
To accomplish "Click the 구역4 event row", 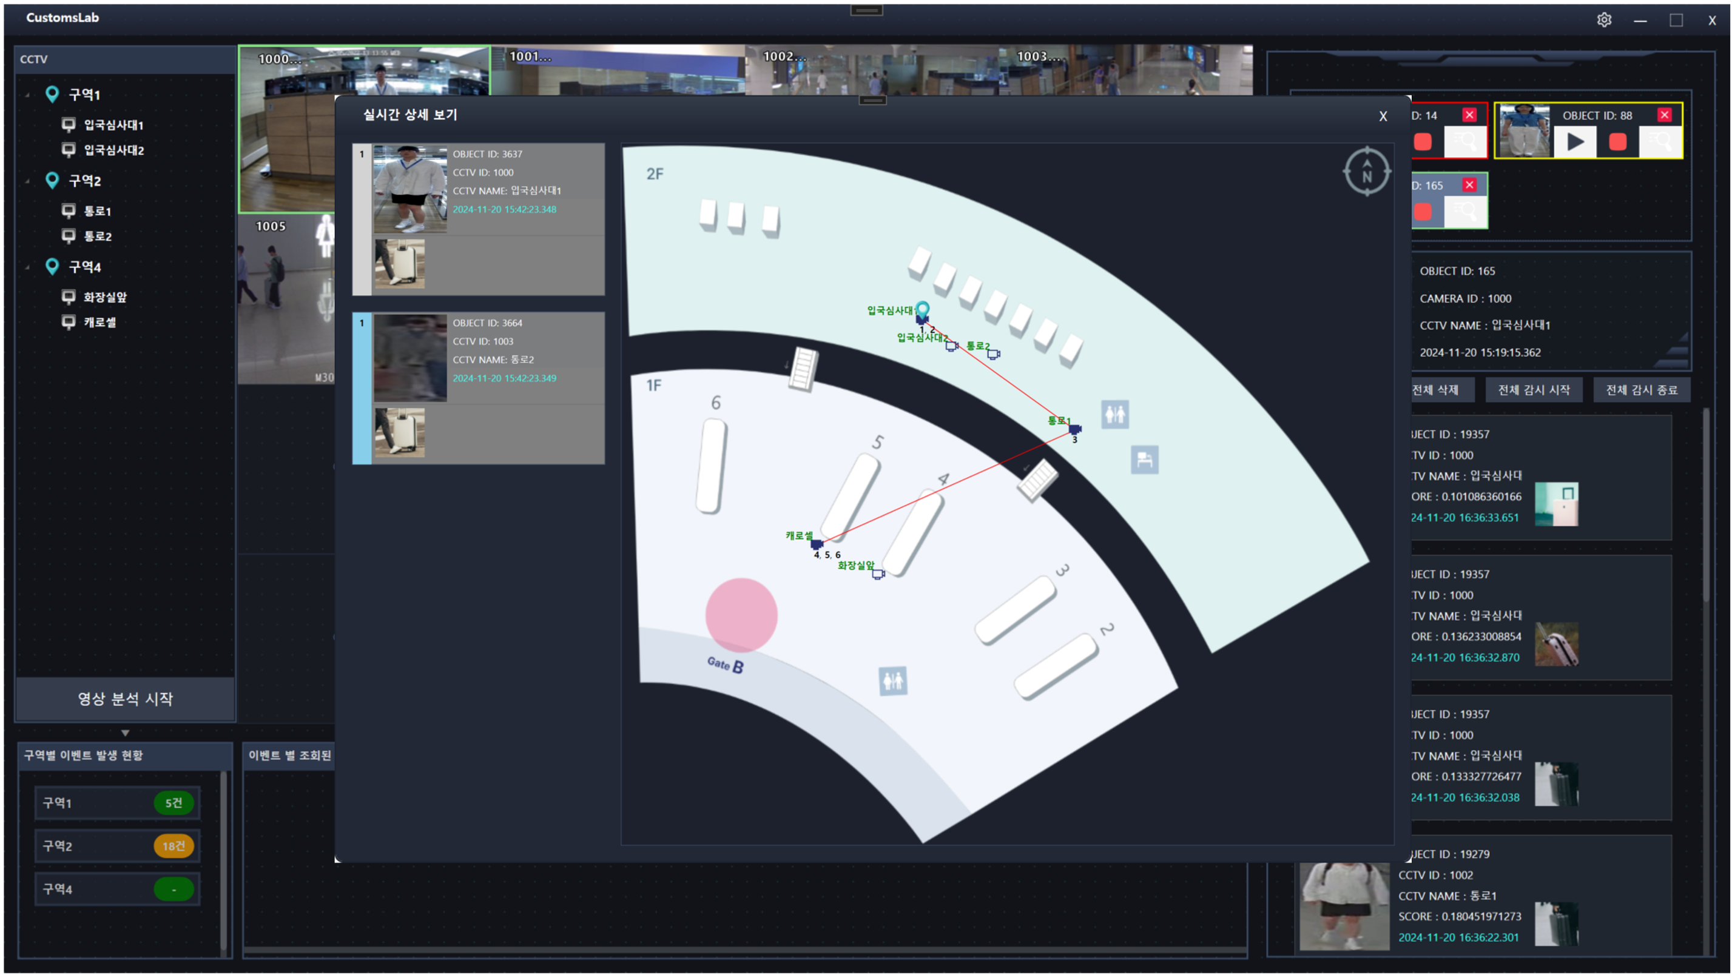I will [x=118, y=888].
